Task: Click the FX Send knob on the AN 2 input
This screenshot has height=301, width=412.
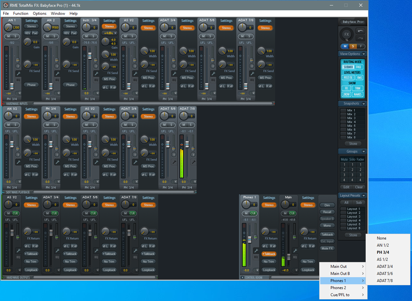Action: coord(66,64)
